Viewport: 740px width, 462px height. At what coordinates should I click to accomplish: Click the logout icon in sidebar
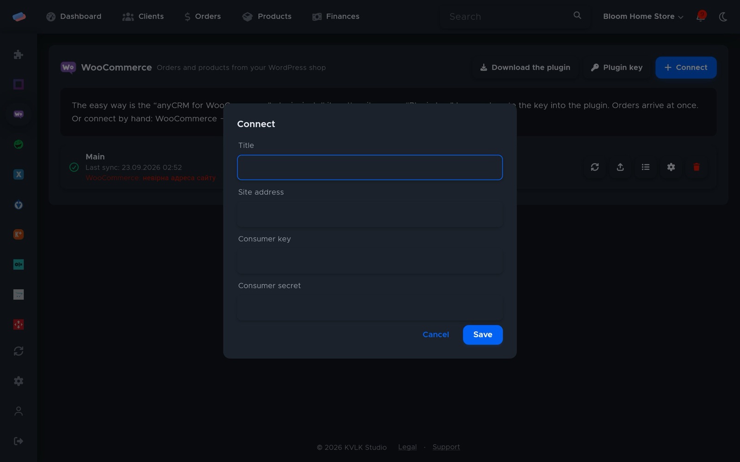pyautogui.click(x=18, y=441)
